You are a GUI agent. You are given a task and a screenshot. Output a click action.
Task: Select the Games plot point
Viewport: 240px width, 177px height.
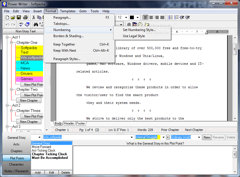29,79
